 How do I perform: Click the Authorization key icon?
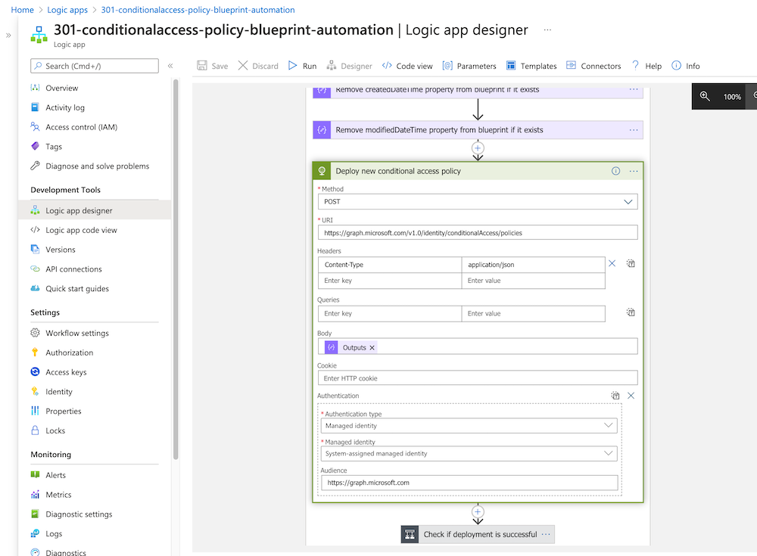[x=35, y=353]
